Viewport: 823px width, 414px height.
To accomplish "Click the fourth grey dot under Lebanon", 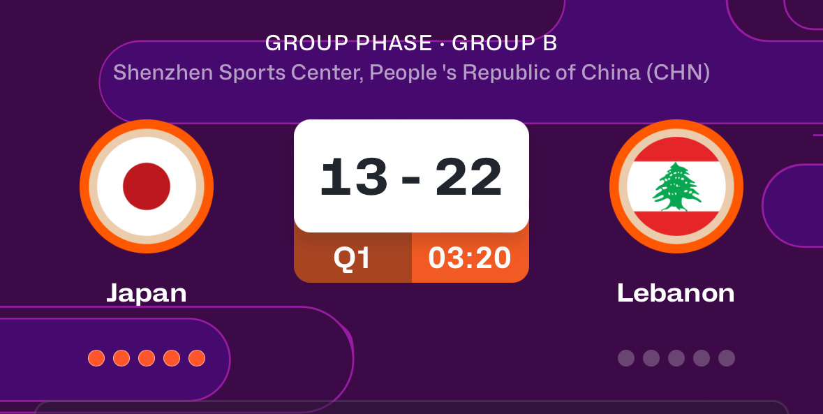I will pyautogui.click(x=702, y=358).
